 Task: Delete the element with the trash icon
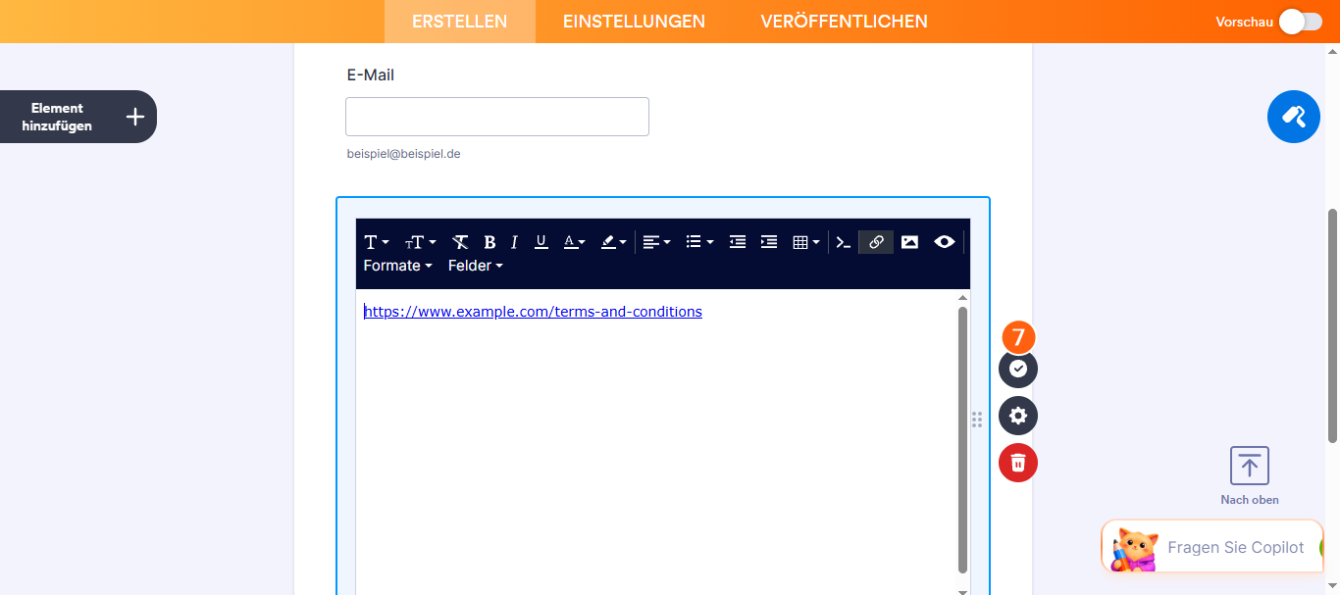pos(1018,463)
